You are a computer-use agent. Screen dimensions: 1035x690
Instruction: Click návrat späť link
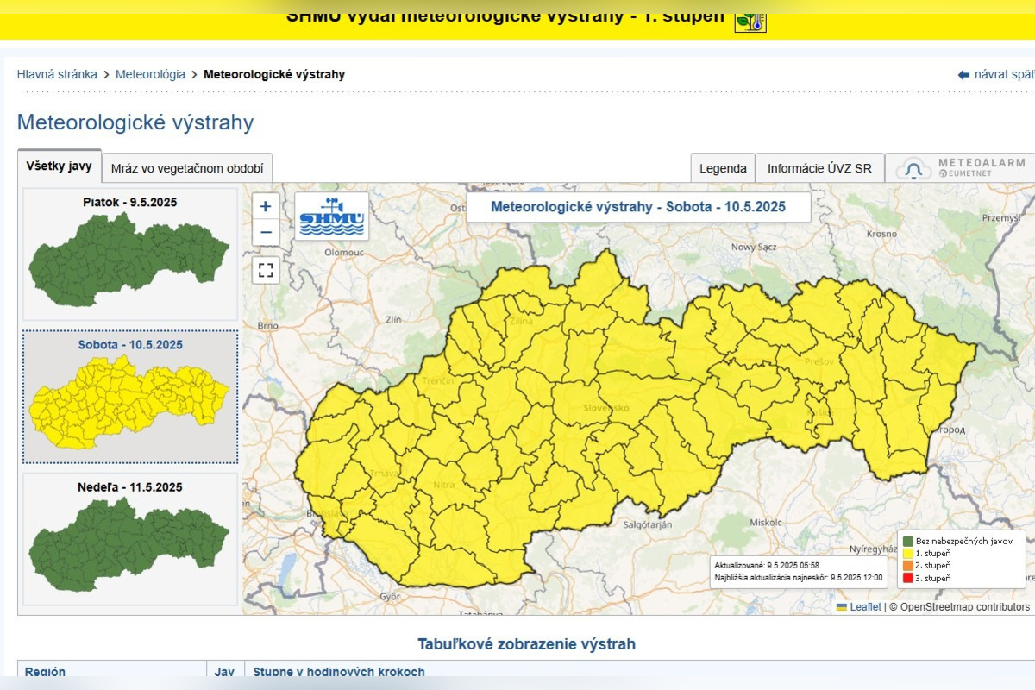[x=1003, y=74]
